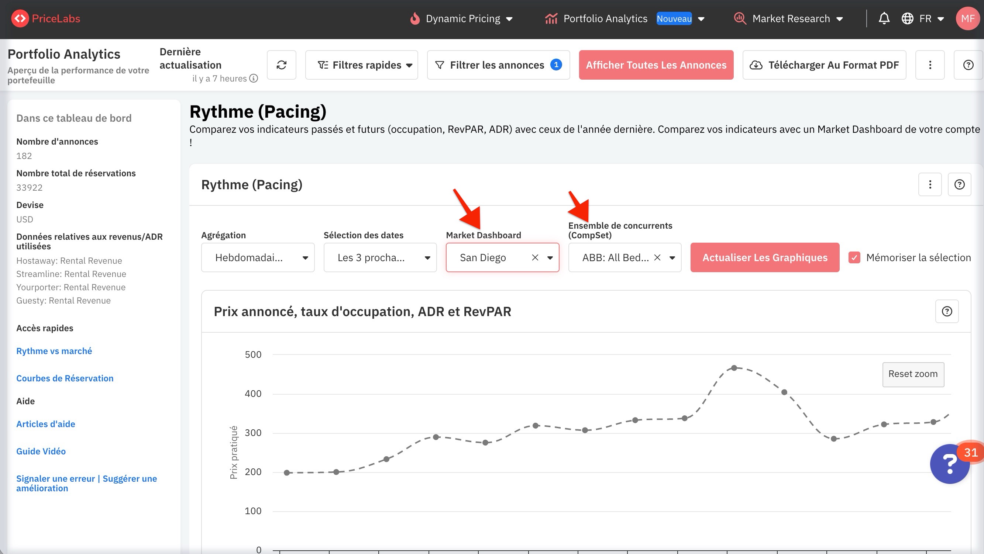The image size is (984, 554).
Task: Click the filter count badge 1
Action: pos(556,65)
